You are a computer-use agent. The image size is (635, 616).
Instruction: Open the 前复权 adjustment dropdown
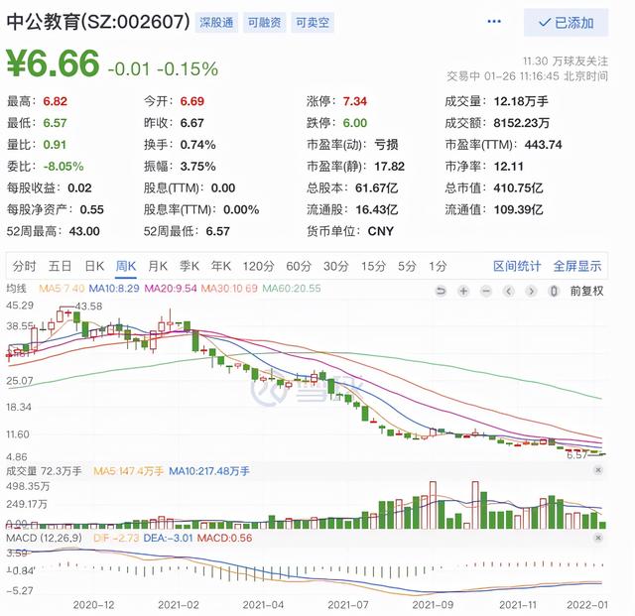pyautogui.click(x=586, y=291)
